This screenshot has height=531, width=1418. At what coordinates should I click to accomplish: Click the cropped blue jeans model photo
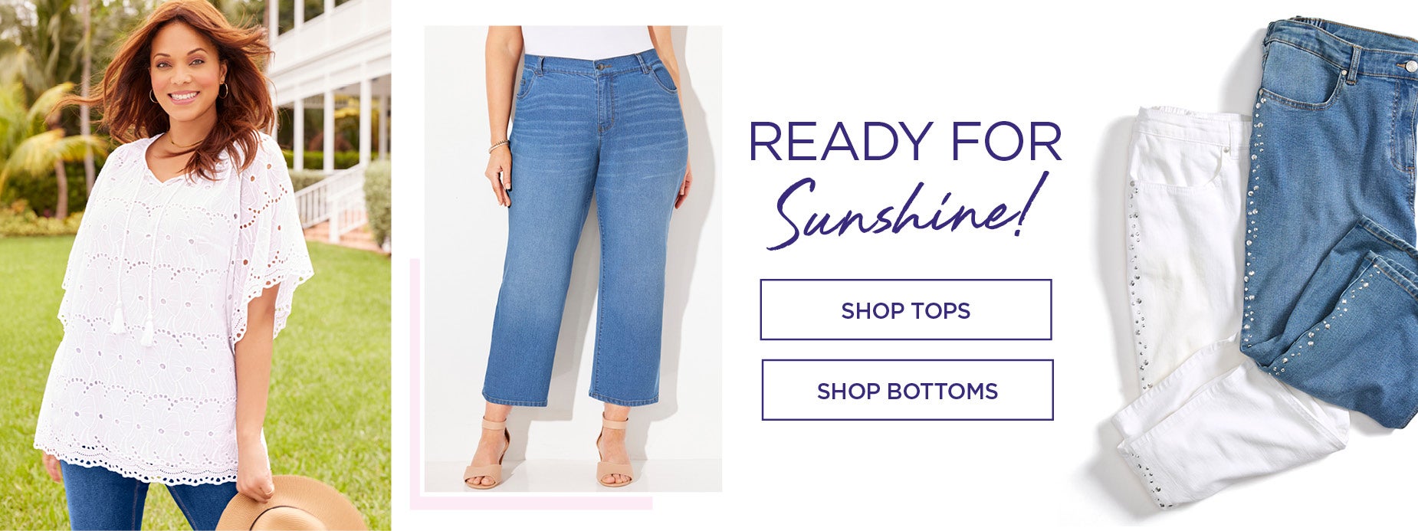tap(573, 258)
